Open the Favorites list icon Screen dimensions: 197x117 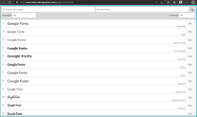[168, 2]
